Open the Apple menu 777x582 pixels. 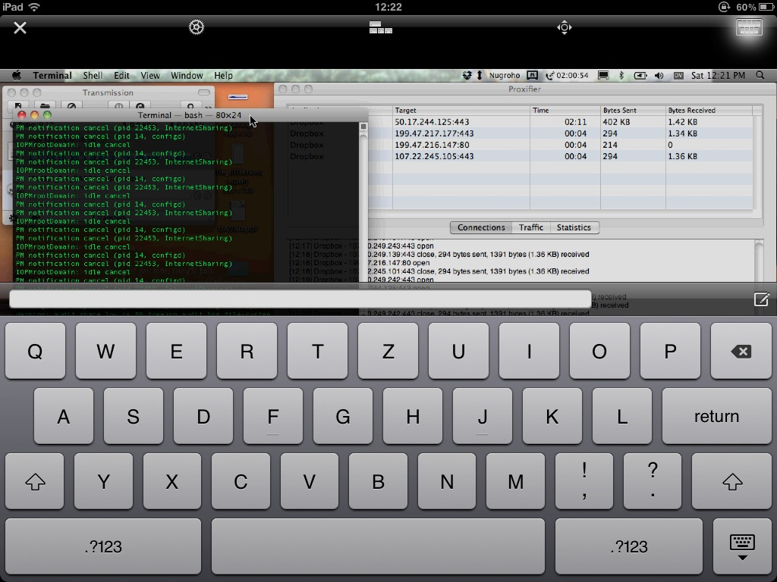tap(17, 75)
